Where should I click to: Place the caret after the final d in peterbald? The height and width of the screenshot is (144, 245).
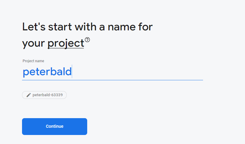point(72,72)
